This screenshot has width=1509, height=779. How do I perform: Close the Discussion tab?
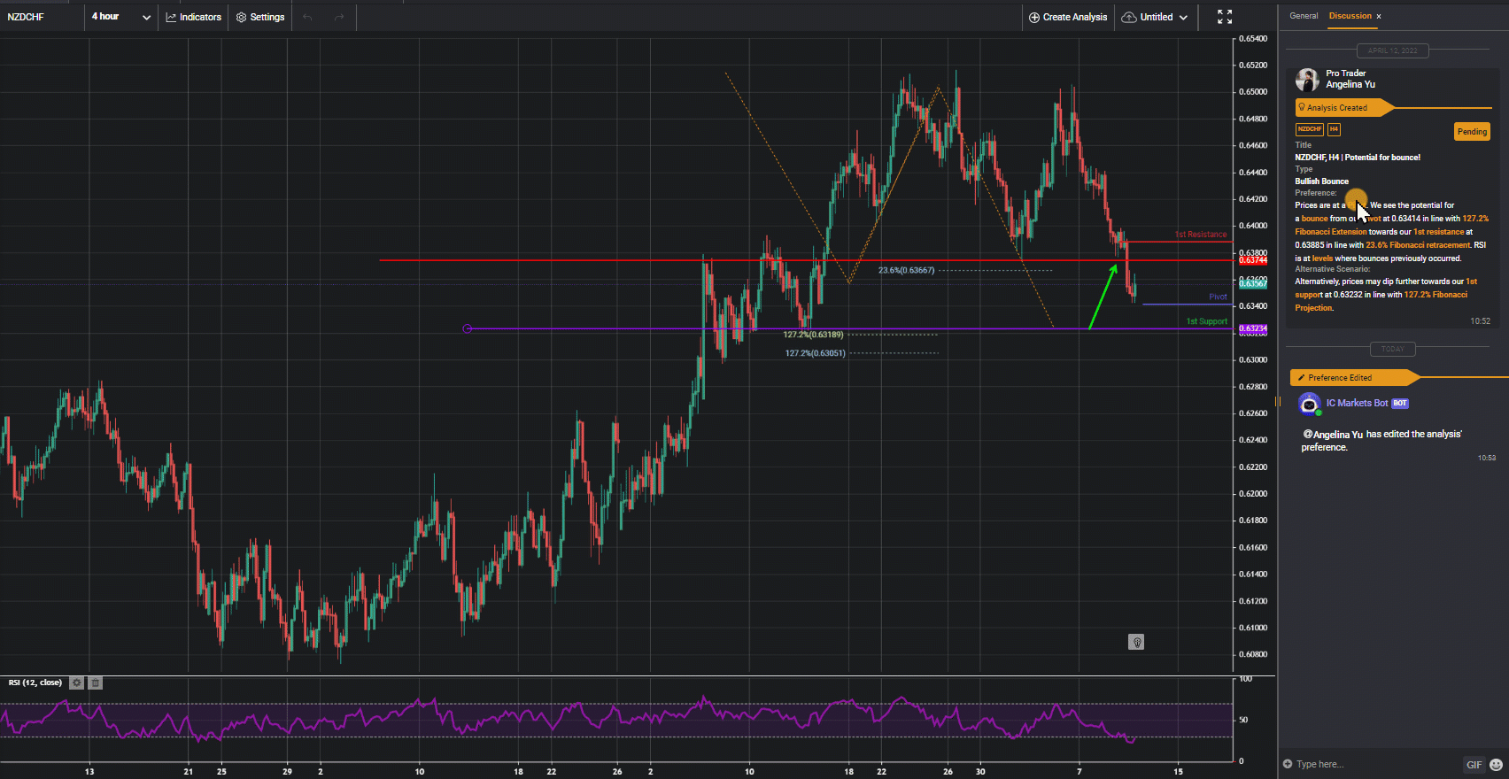coord(1379,16)
